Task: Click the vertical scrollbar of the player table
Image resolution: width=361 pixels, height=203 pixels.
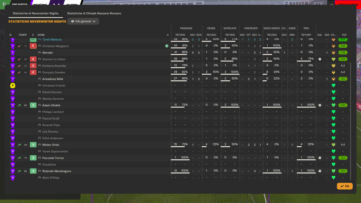Action: [x=351, y=121]
